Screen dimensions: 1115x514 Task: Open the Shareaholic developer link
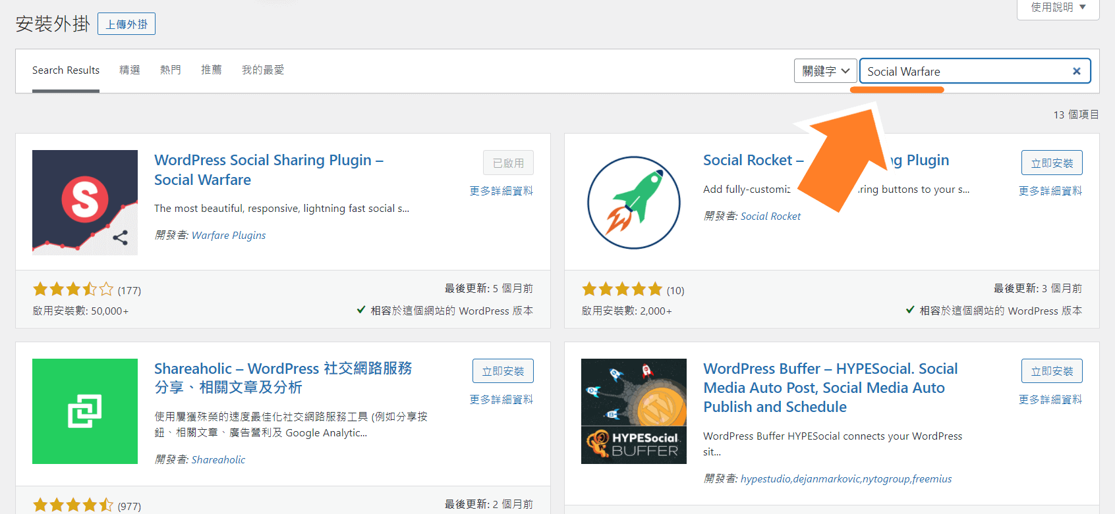[218, 459]
